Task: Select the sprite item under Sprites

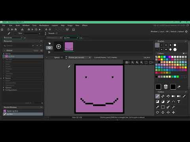Action: coord(23,56)
